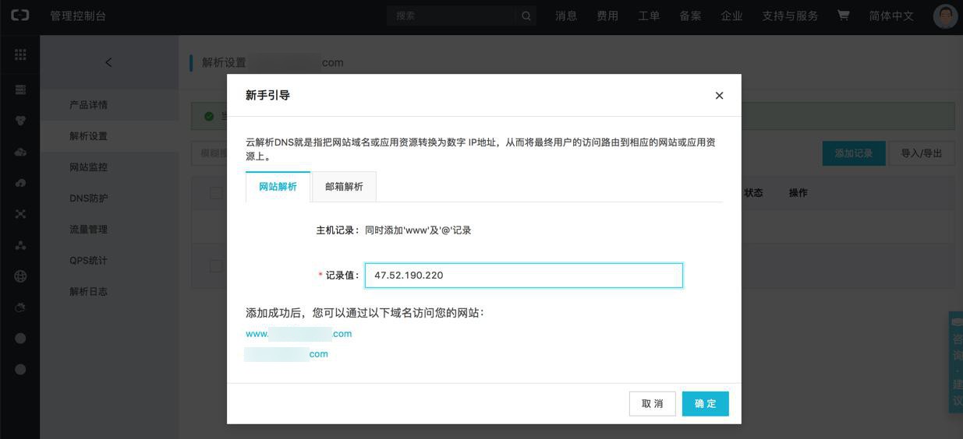The image size is (963, 439).
Task: Collapse the sidebar with back chevron
Action: (x=108, y=62)
